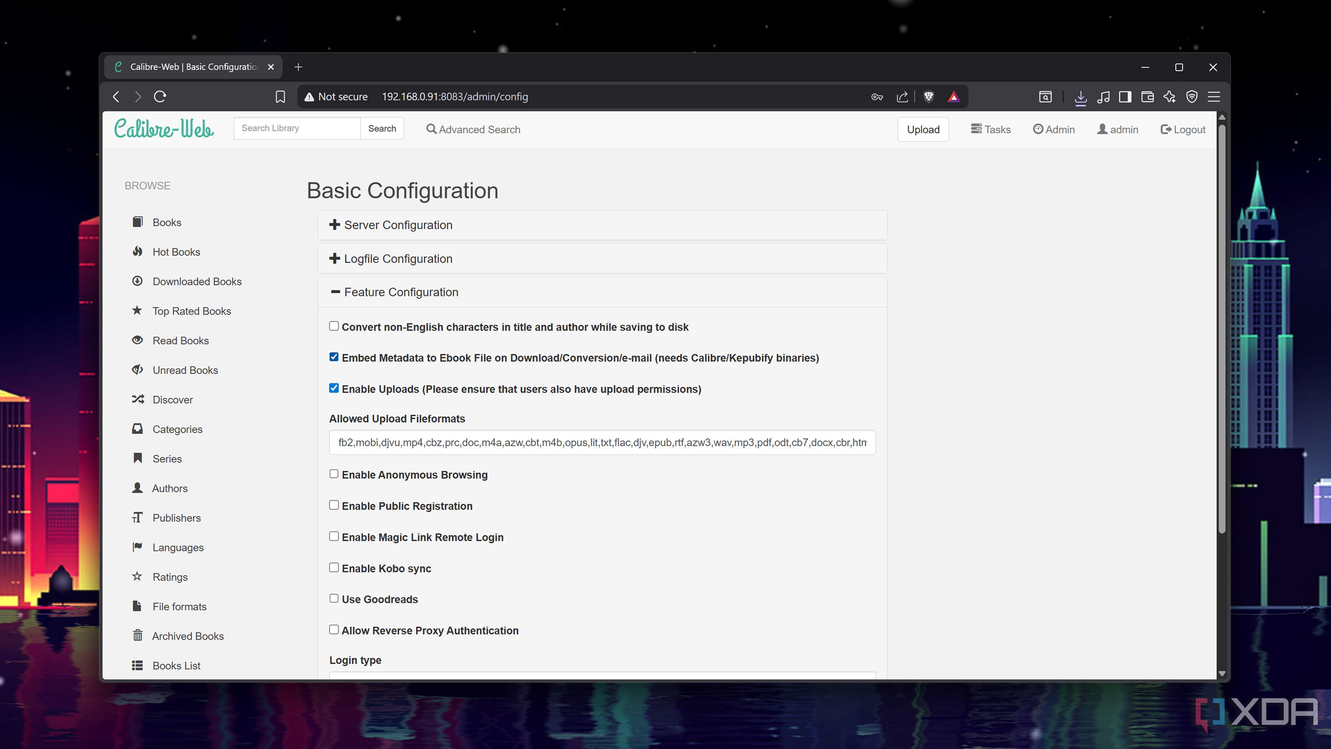Enable Convert non-English characters checkbox

point(334,326)
